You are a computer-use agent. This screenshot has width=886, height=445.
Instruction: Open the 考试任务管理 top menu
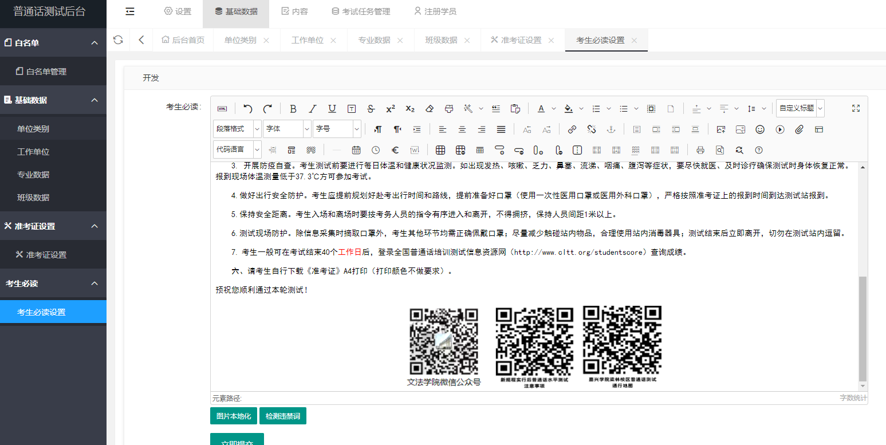tap(361, 11)
